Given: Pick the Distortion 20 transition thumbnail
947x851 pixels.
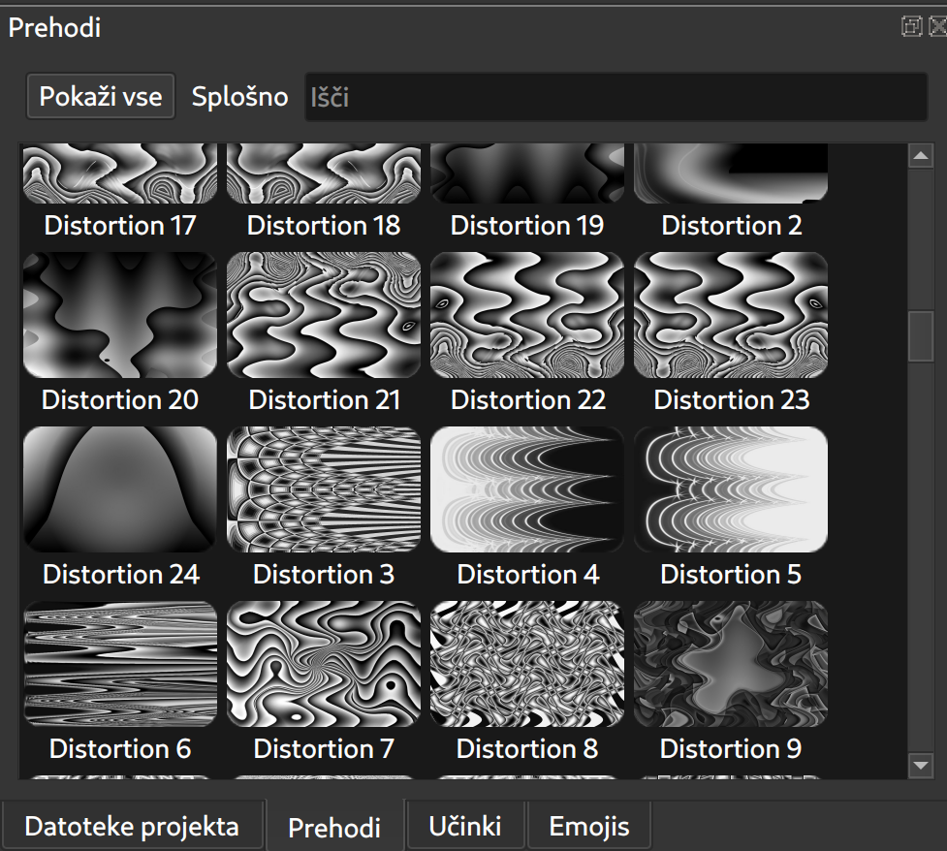Looking at the screenshot, I should tap(119, 315).
